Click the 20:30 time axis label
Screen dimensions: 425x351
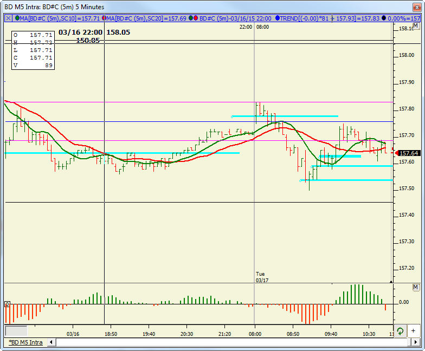coord(186,334)
